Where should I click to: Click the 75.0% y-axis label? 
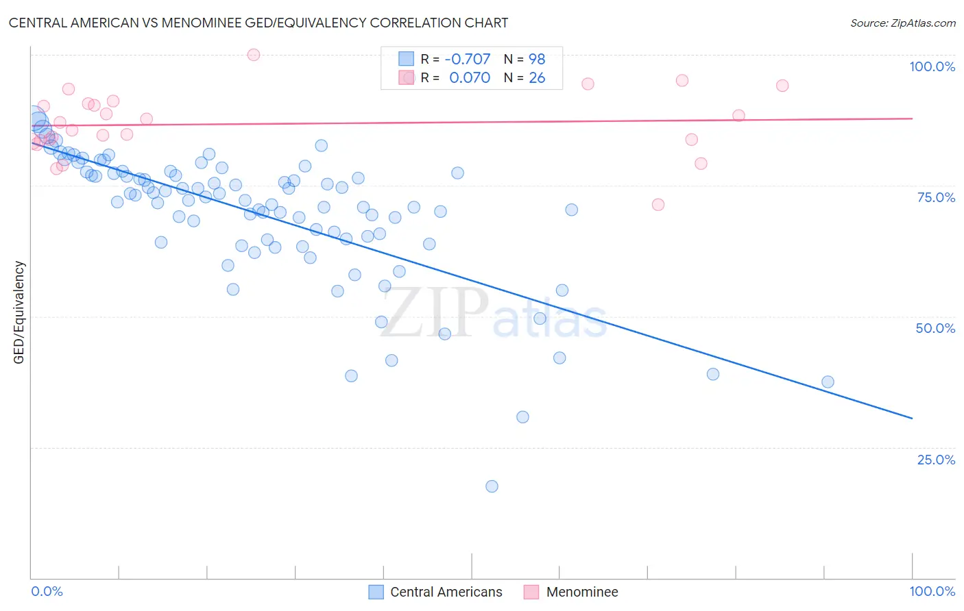pos(936,197)
